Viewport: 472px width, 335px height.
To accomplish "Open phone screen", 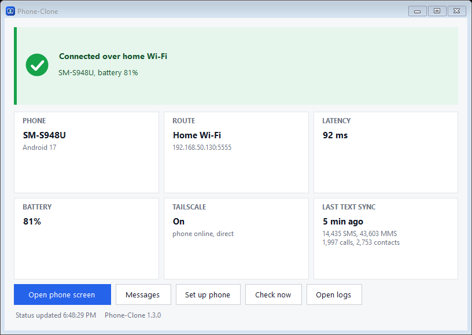I will pyautogui.click(x=62, y=294).
